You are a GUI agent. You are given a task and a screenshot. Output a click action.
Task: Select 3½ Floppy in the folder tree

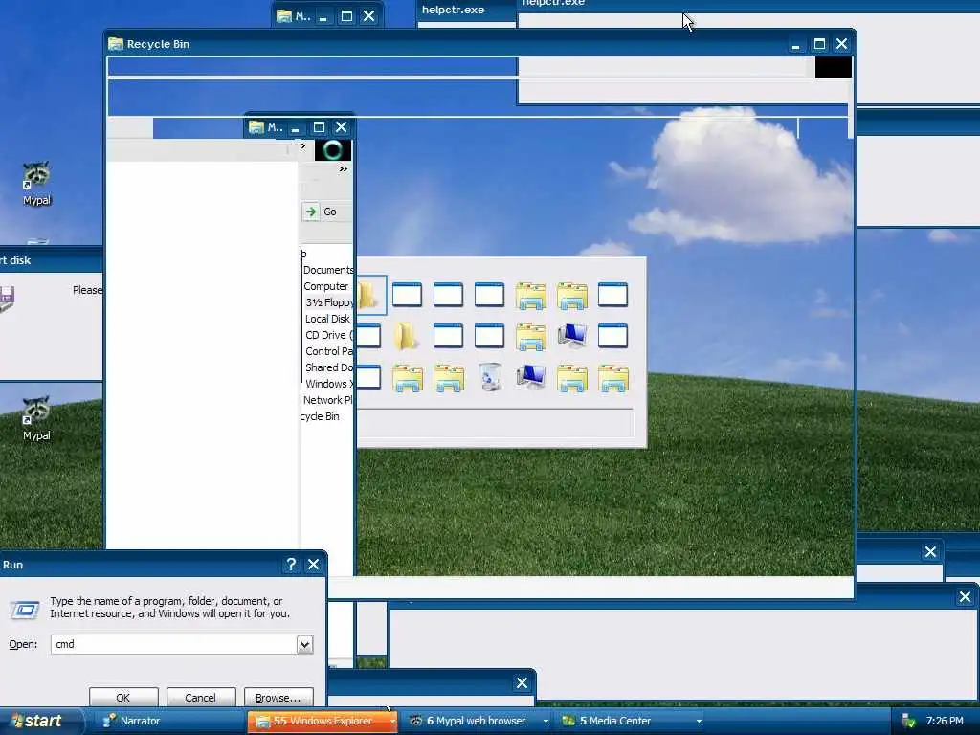tap(329, 302)
